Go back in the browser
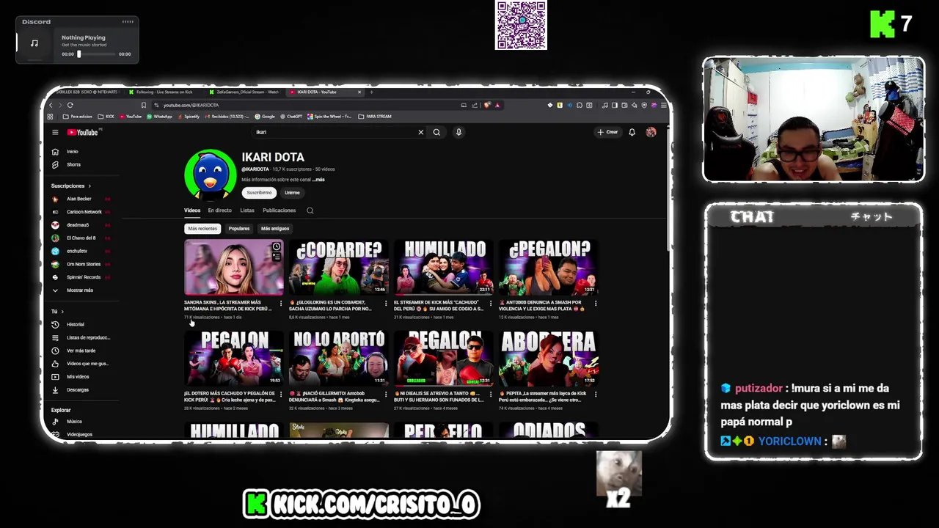This screenshot has width=939, height=528. tap(50, 105)
